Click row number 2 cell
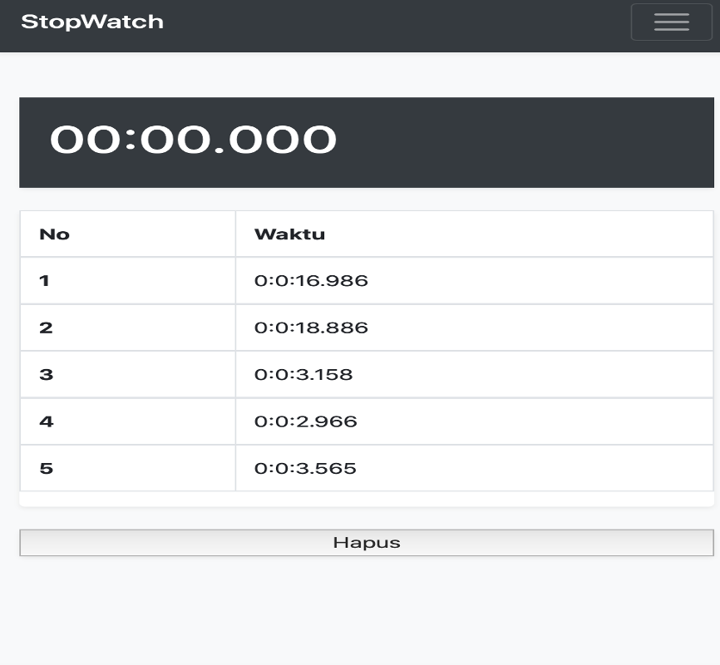Image resolution: width=720 pixels, height=665 pixels. click(x=128, y=328)
